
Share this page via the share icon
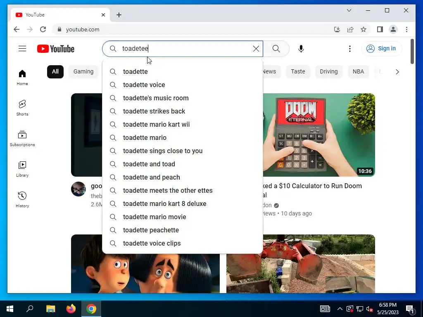350,29
